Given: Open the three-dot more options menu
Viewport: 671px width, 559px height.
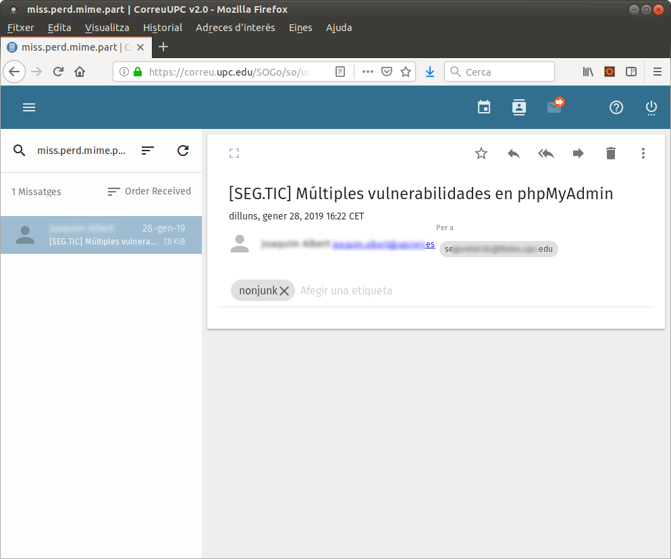Looking at the screenshot, I should click(643, 153).
